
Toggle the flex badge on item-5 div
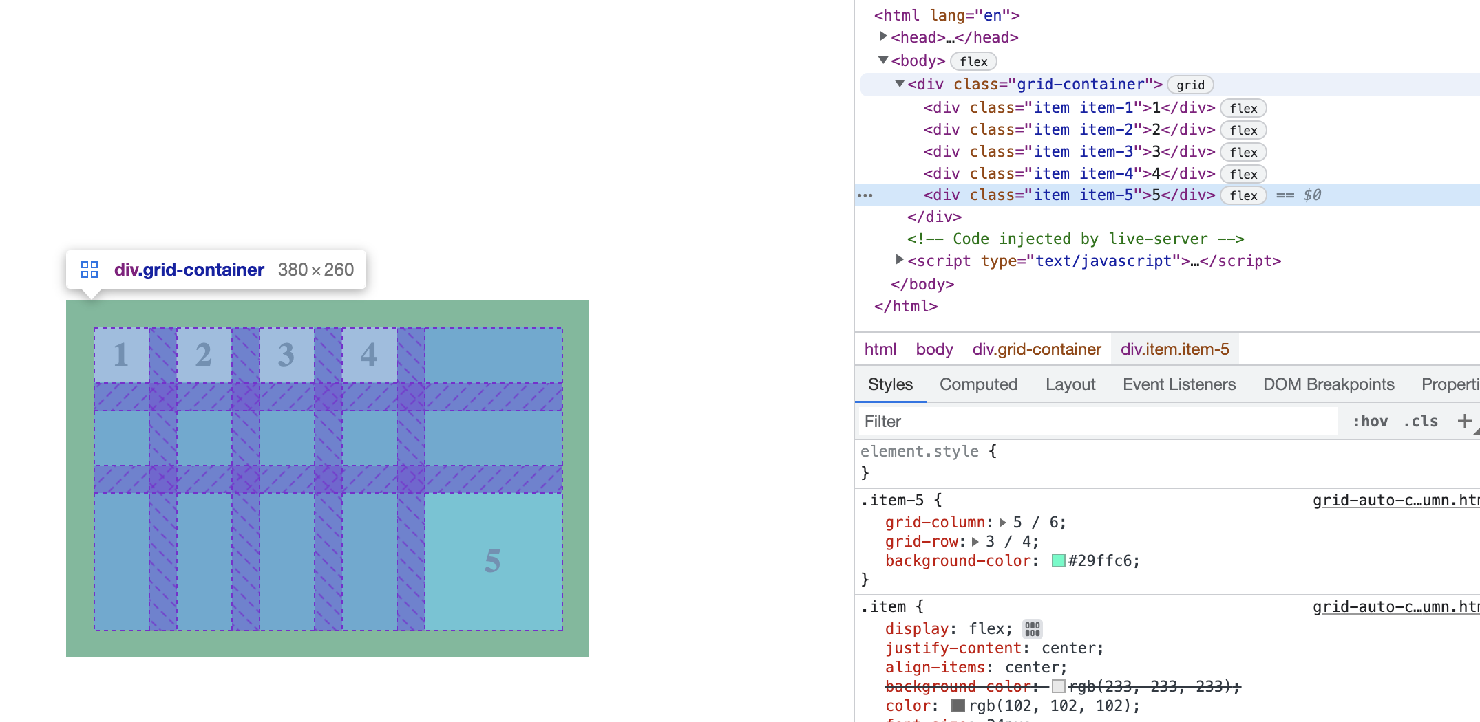click(1243, 195)
